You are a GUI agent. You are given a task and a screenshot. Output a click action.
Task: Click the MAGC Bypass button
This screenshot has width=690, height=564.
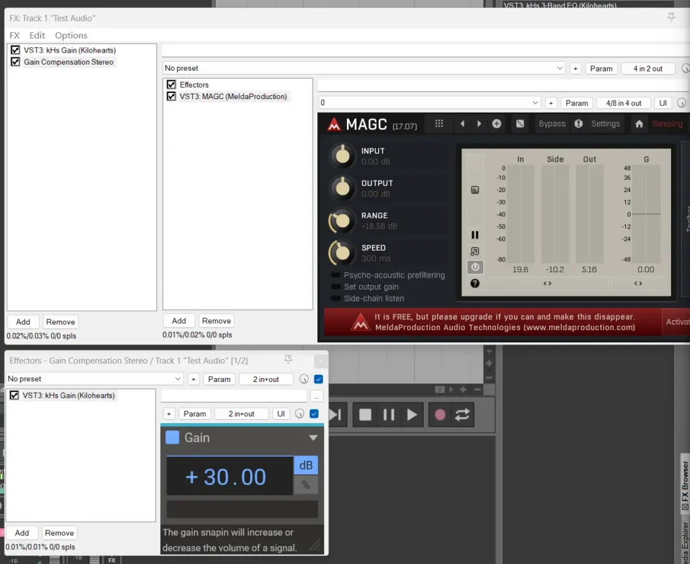tap(552, 124)
